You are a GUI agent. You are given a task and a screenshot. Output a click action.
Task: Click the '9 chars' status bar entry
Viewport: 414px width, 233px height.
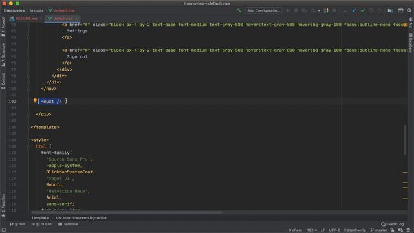click(x=295, y=230)
